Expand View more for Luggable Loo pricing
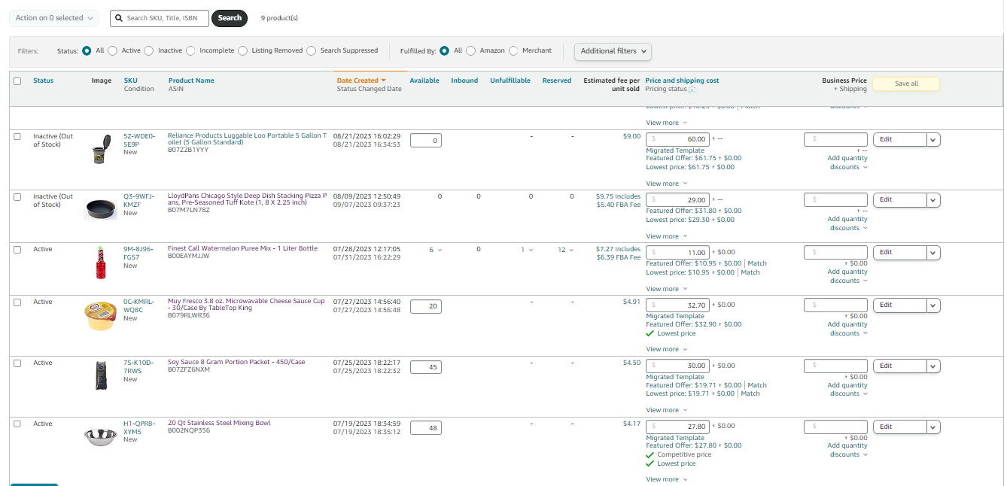This screenshot has height=486, width=1007. 666,184
